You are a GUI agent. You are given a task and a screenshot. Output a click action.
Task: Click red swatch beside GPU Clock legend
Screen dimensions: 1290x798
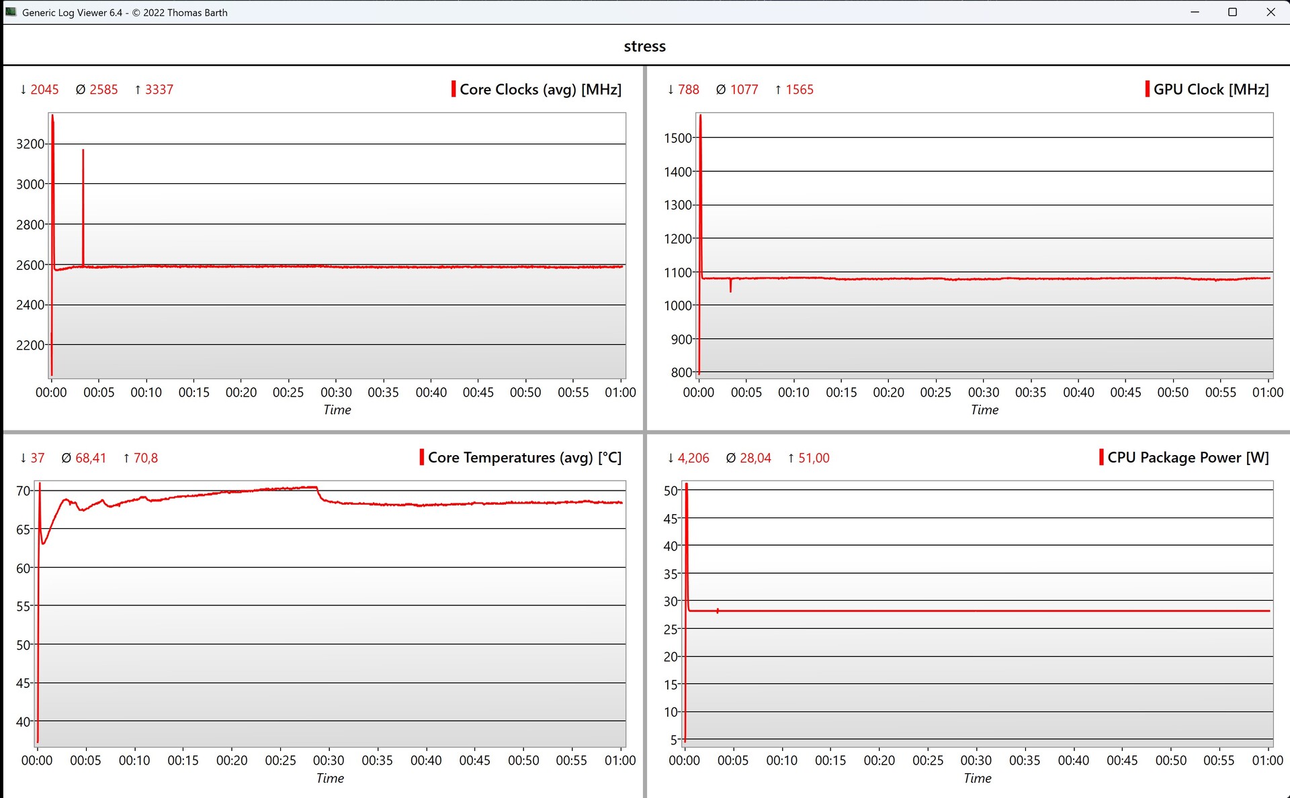tap(1147, 89)
